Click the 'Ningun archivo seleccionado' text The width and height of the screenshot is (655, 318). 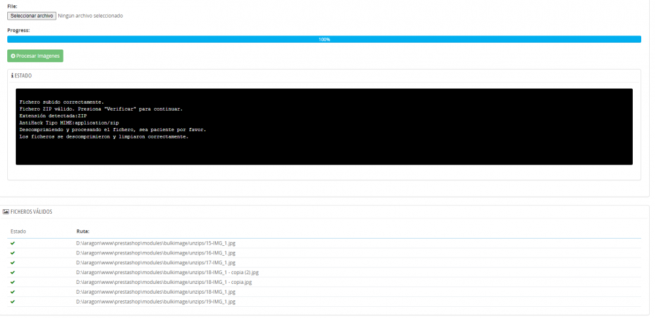90,16
